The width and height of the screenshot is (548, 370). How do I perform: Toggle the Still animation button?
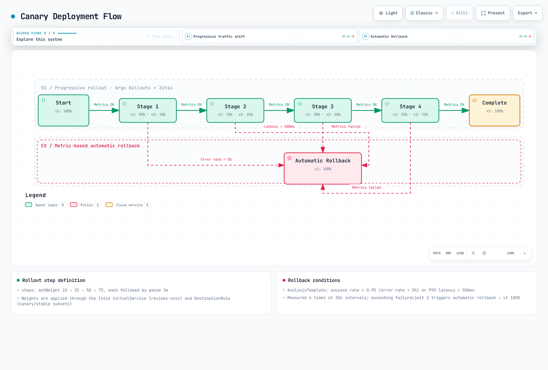pyautogui.click(x=460, y=13)
